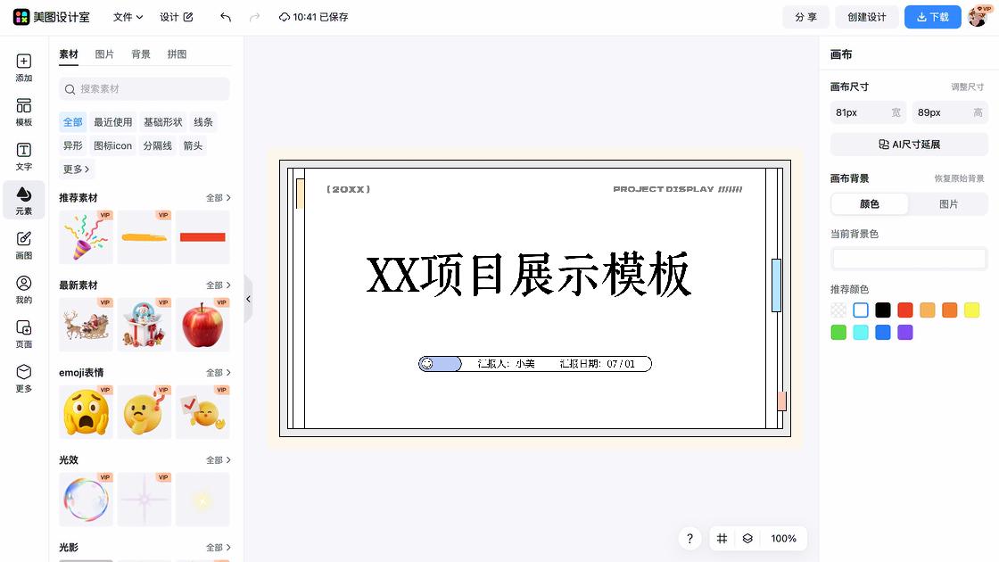Open the 文件 menu

click(126, 16)
